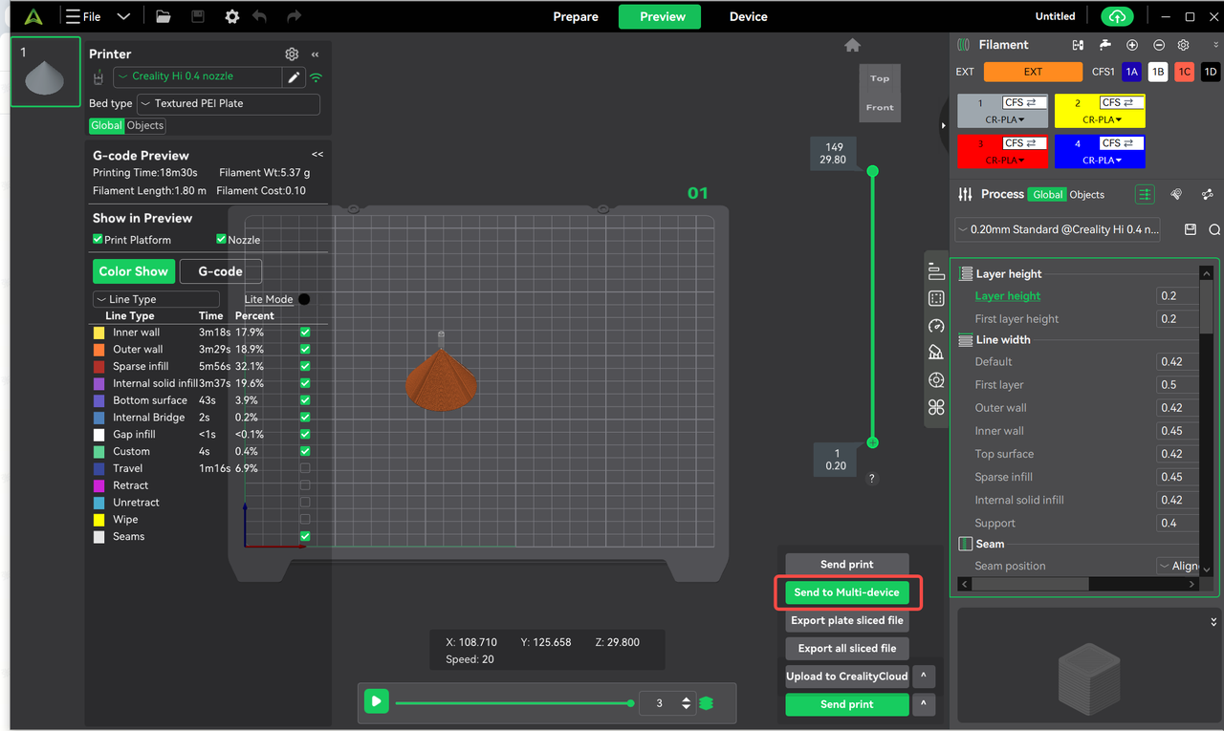Image resolution: width=1224 pixels, height=731 pixels.
Task: Uncheck the Print Platform checkbox
Action: 98,239
